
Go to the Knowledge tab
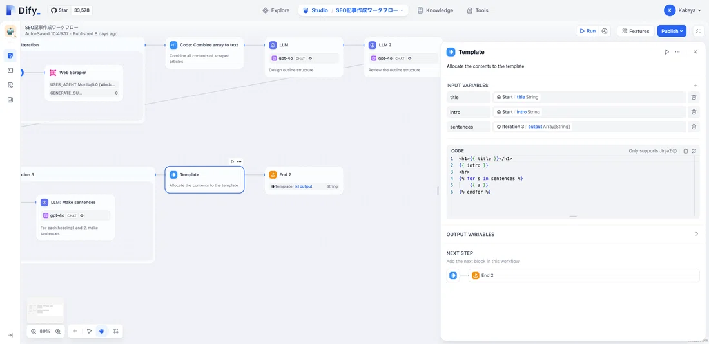tap(435, 10)
